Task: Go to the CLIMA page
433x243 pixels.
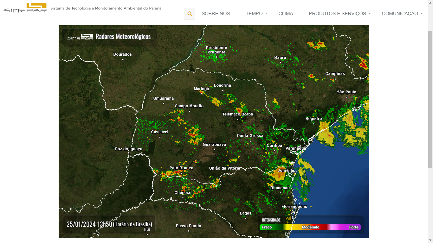Action: tap(286, 14)
